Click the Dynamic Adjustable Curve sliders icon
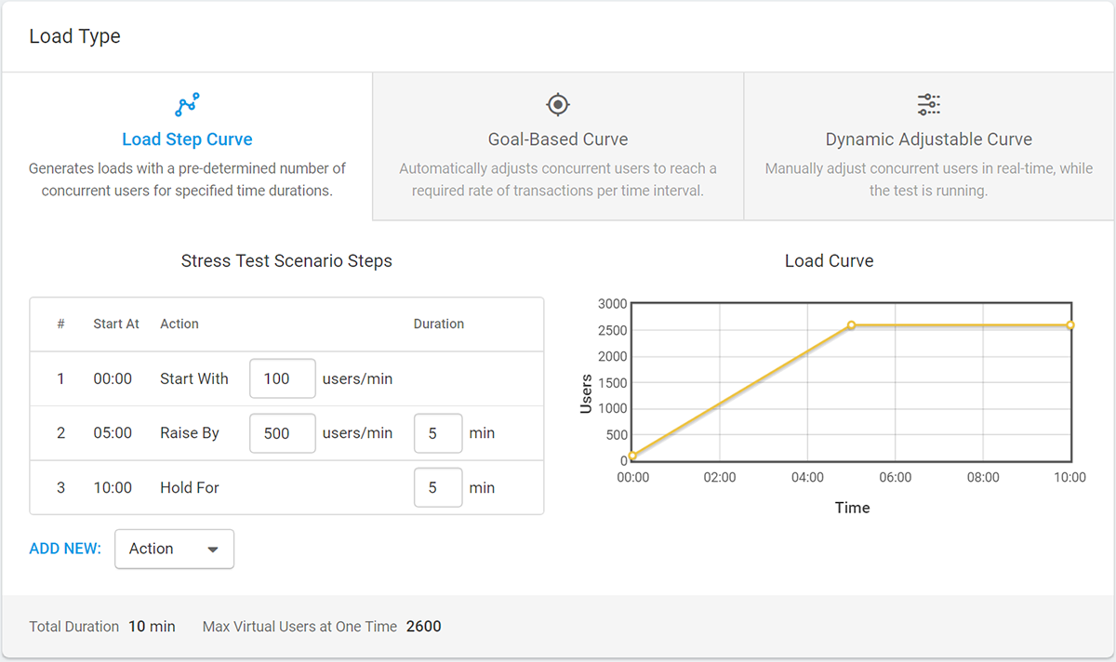The image size is (1116, 662). (x=928, y=104)
